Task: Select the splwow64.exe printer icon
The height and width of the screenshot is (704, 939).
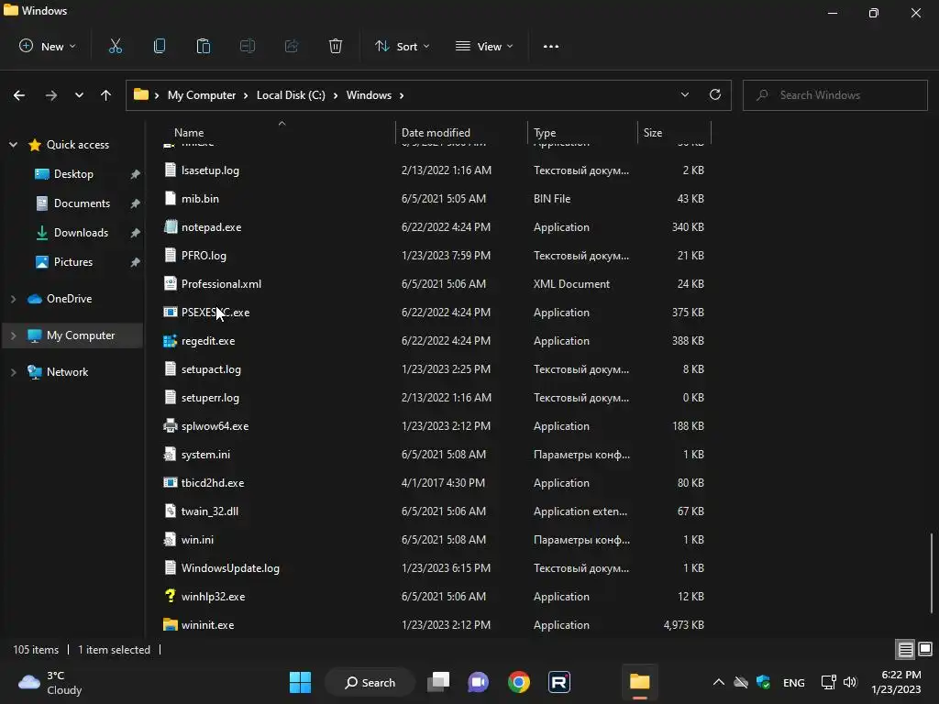Action: tap(170, 425)
